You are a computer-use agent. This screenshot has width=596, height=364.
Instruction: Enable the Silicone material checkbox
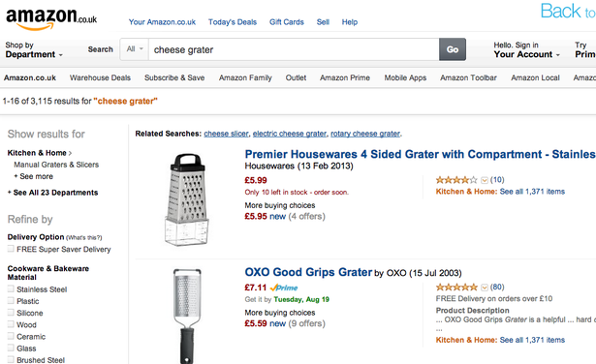click(11, 313)
